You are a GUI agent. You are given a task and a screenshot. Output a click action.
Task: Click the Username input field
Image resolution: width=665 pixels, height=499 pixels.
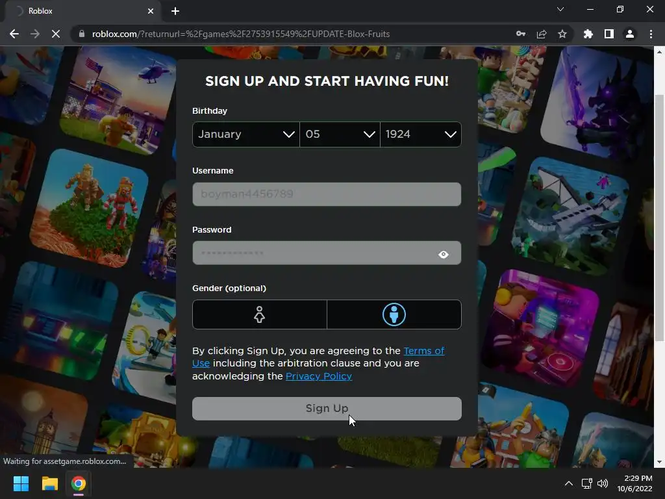[327, 194]
